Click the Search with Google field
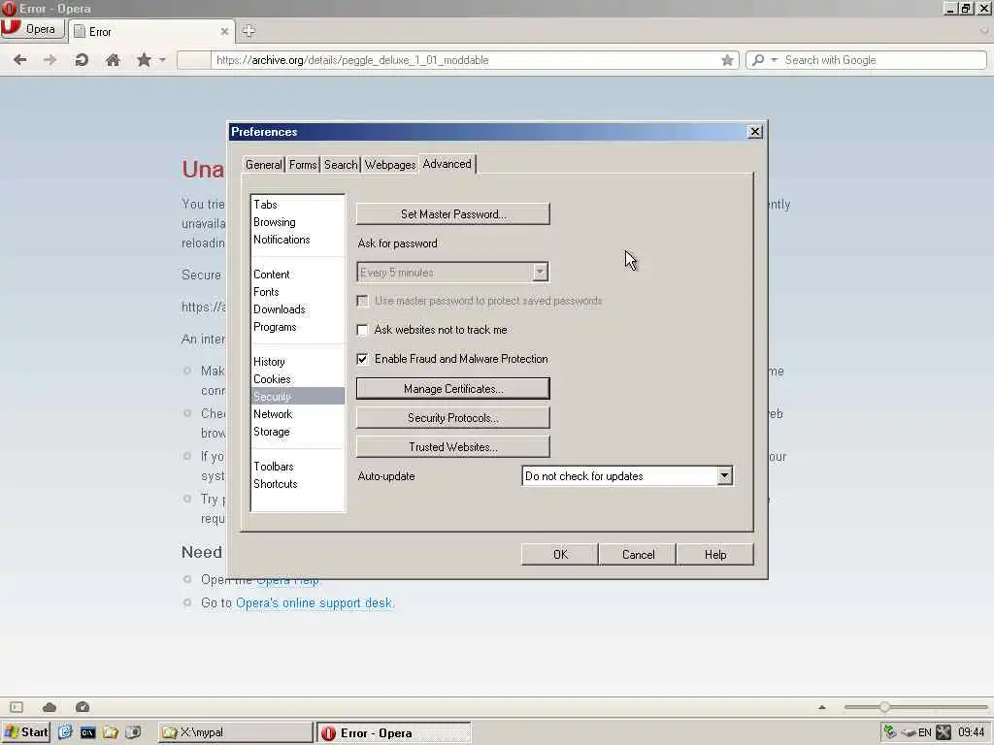Screen dimensions: 994x745 click(x=883, y=60)
